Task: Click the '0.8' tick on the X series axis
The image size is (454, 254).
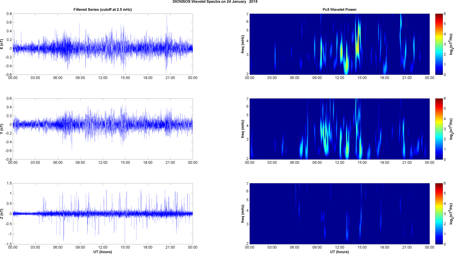Action: 9,14
